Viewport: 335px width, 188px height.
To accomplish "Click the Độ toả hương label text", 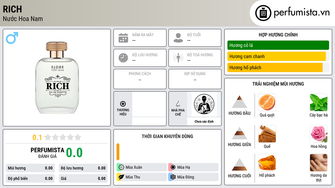I will click(x=200, y=55).
